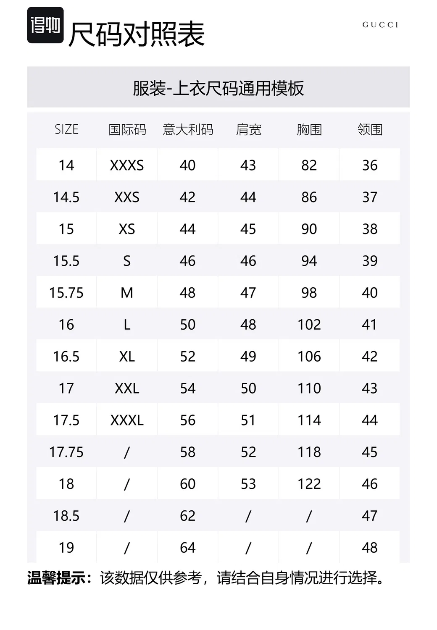Click the SIZE column header

pyautogui.click(x=66, y=129)
